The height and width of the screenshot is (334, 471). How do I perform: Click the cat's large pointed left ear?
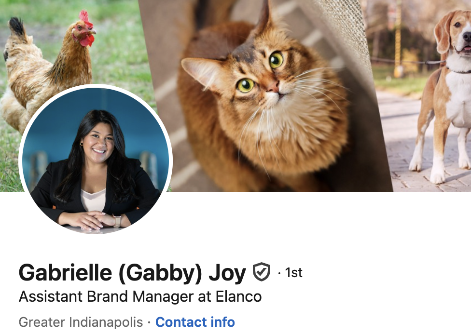point(202,72)
